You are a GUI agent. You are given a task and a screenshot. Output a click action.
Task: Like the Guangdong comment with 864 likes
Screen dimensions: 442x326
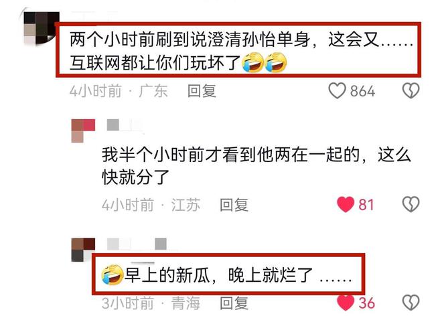click(337, 91)
